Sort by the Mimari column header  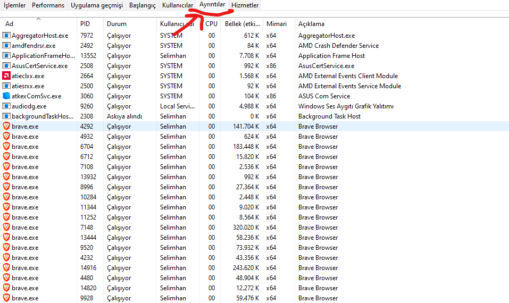[279, 24]
